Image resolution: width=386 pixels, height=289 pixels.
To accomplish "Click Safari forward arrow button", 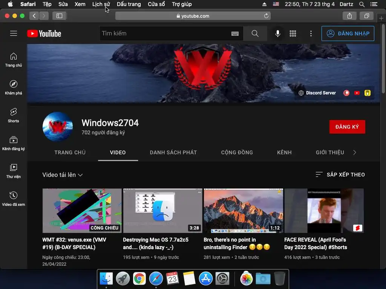I will [44, 16].
